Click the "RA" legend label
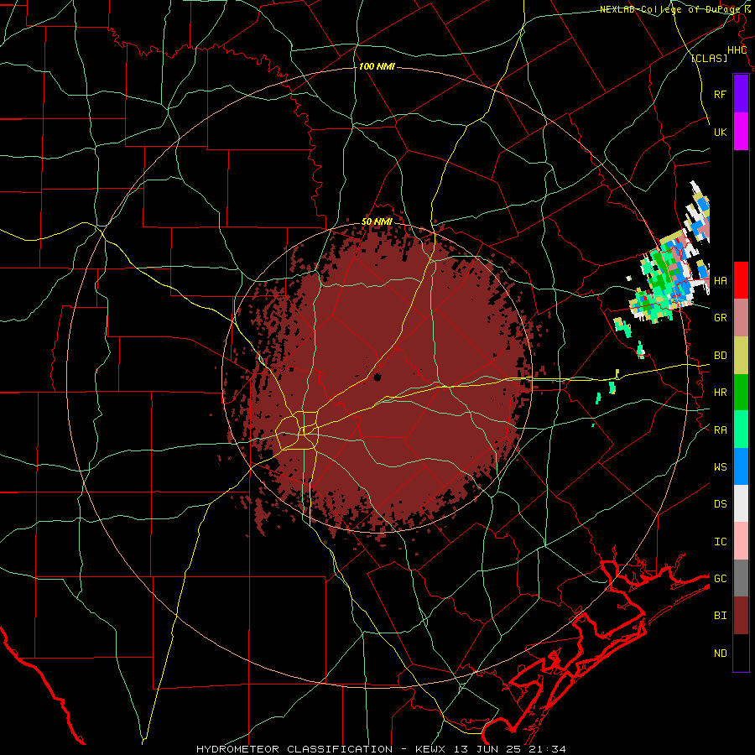The width and height of the screenshot is (755, 755). click(720, 430)
